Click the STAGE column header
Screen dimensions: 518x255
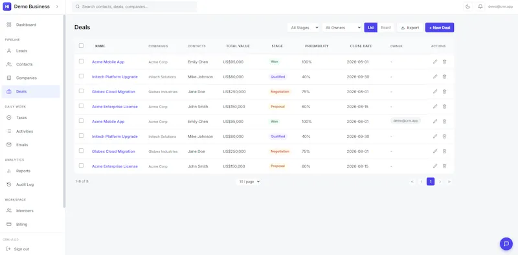pyautogui.click(x=277, y=46)
